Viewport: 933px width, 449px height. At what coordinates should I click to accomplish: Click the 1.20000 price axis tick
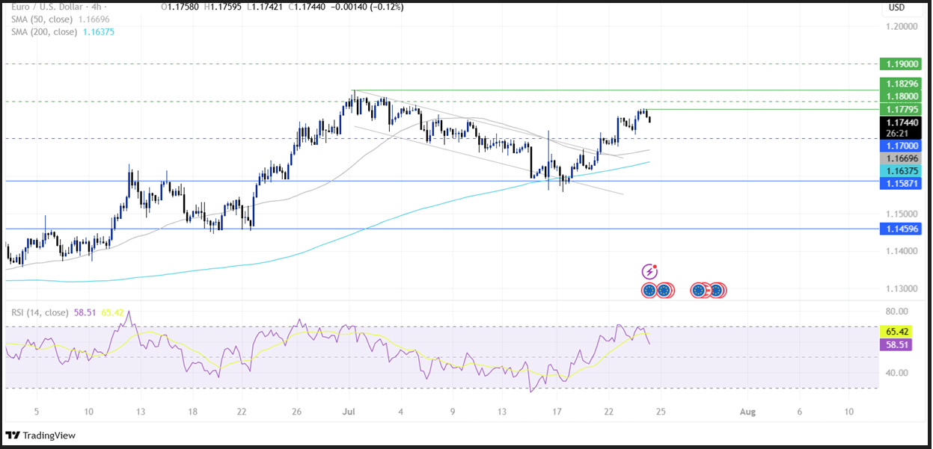[901, 26]
